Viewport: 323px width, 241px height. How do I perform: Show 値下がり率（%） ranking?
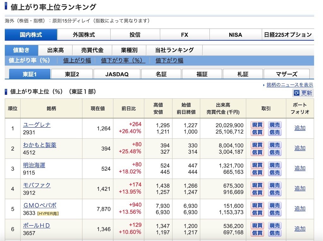click(123, 61)
